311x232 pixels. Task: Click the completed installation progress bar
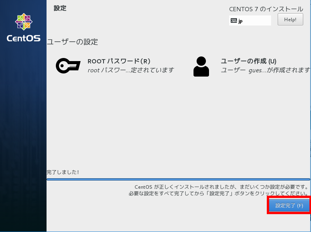(178, 179)
